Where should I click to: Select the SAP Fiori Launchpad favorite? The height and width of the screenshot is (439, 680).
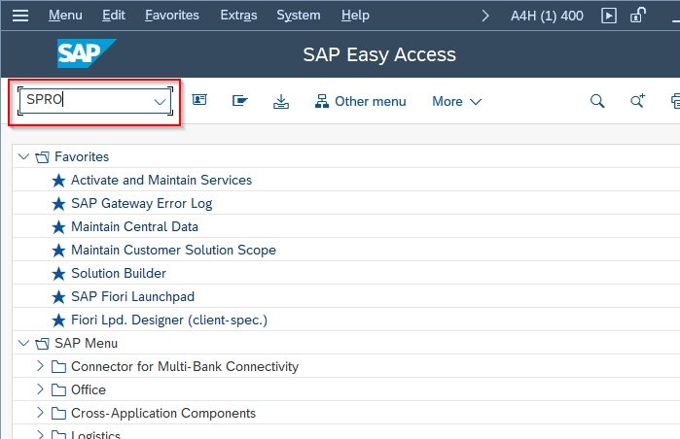[132, 296]
